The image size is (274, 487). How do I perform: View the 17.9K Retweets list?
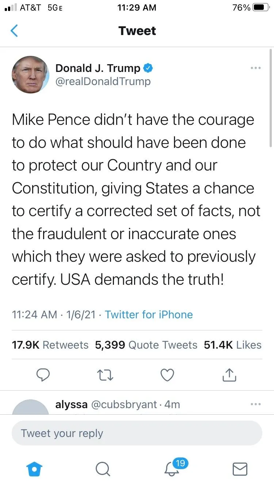(x=50, y=345)
